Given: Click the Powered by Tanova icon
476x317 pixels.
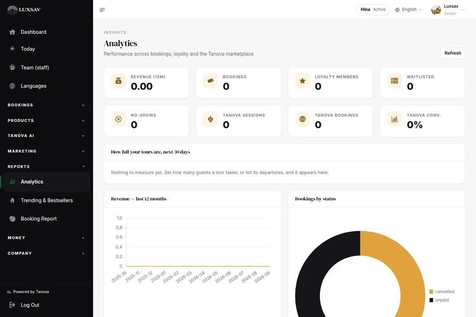Looking at the screenshot, I should 9,292.
